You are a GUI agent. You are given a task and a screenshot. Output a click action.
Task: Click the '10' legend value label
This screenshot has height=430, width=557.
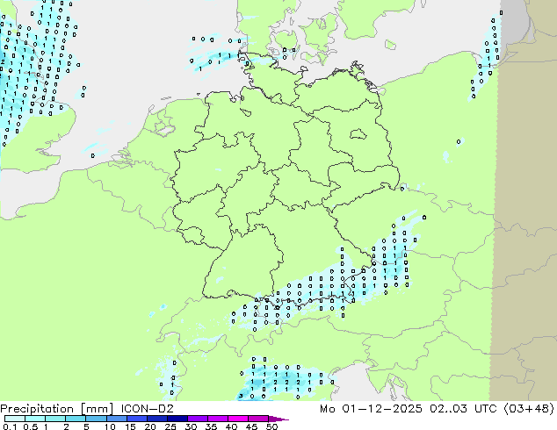click(x=110, y=426)
